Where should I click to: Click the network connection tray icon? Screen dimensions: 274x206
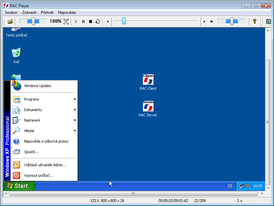pyautogui.click(x=242, y=186)
